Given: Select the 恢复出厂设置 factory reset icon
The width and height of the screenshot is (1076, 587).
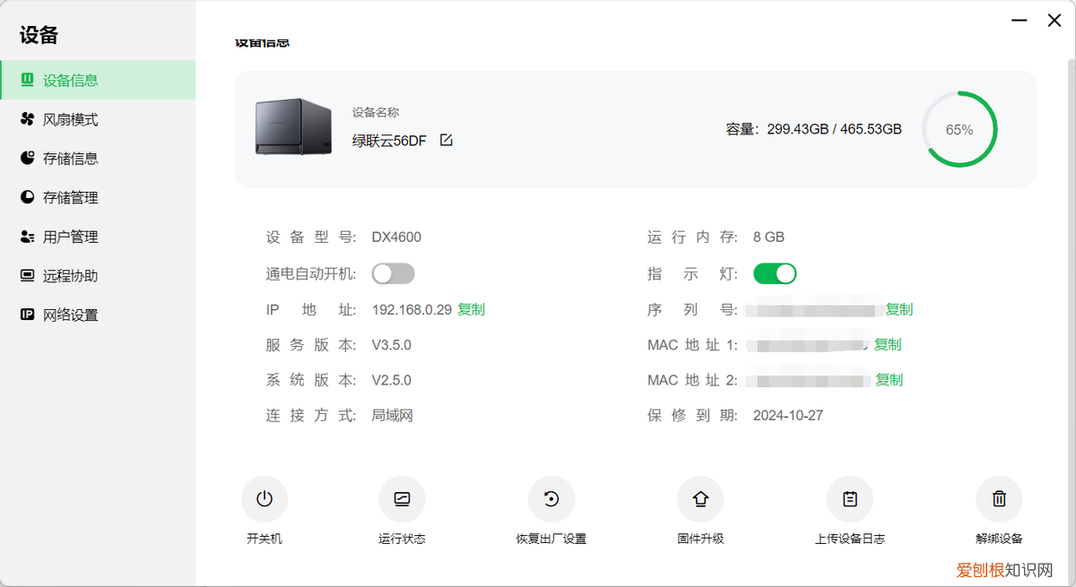Looking at the screenshot, I should [551, 499].
